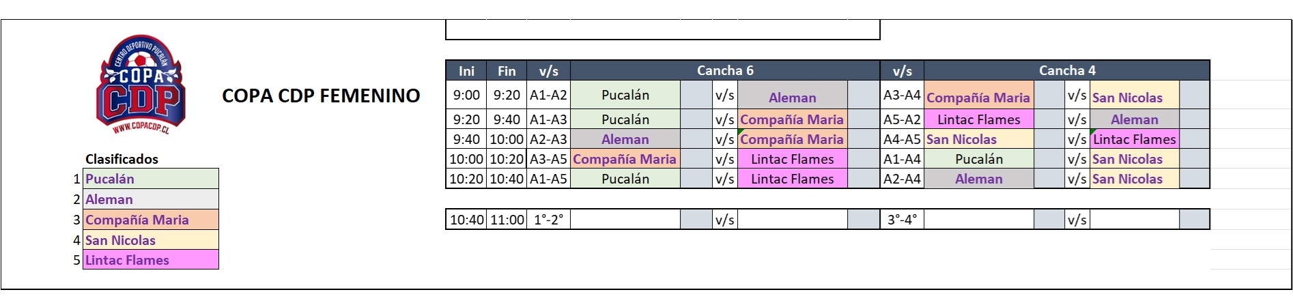Select the Cancha 6 header cell

coord(725,70)
